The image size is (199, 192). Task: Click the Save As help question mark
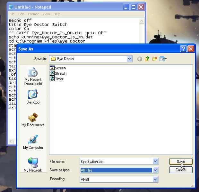coord(183,49)
